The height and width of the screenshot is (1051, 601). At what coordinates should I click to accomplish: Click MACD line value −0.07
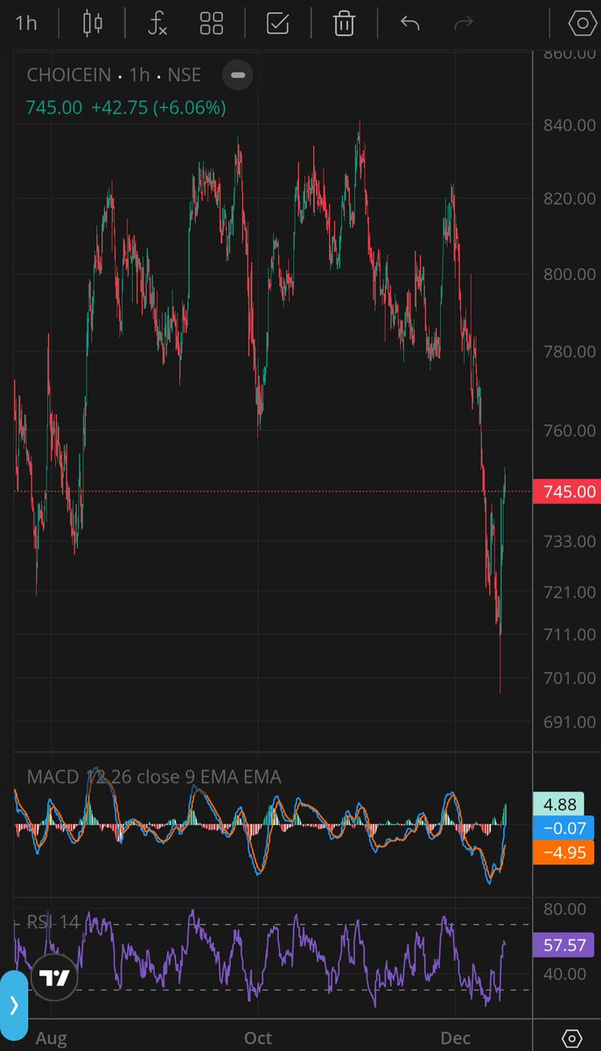pyautogui.click(x=563, y=828)
